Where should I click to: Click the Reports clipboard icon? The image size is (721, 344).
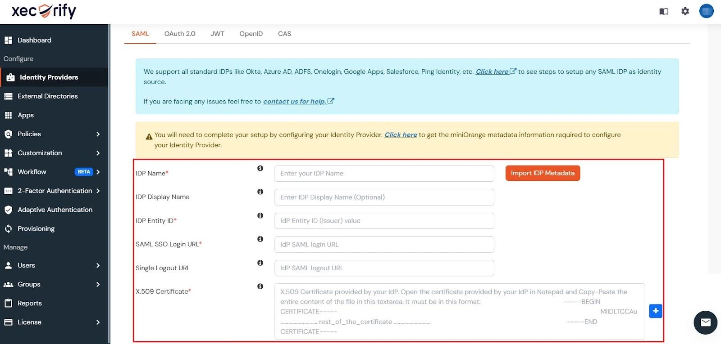click(8, 303)
